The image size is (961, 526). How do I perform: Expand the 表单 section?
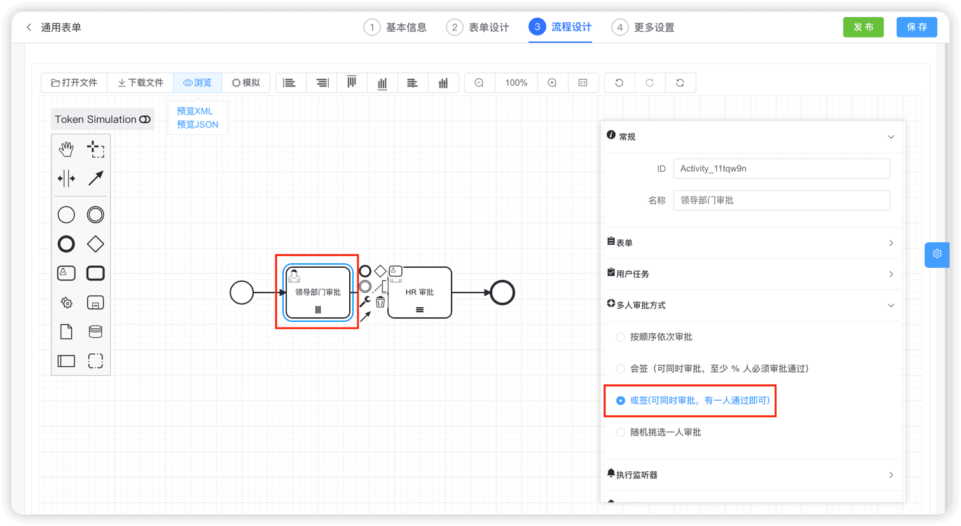[x=753, y=243]
